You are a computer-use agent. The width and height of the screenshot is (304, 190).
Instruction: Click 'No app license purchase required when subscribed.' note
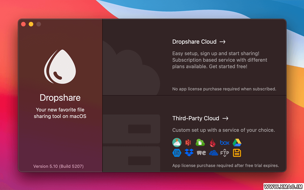[x=224, y=89]
